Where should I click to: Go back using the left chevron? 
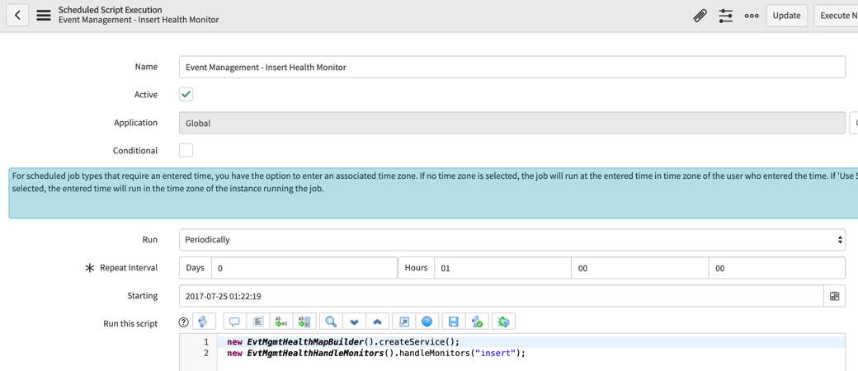pos(17,16)
